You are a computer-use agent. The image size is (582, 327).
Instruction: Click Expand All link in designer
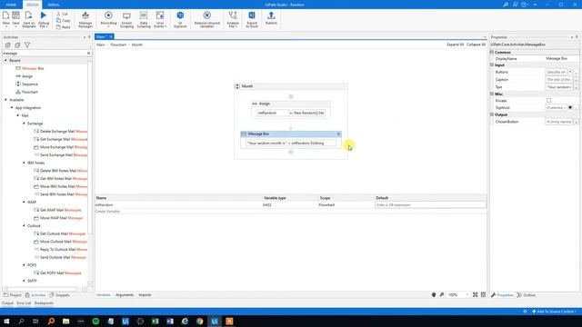455,45
